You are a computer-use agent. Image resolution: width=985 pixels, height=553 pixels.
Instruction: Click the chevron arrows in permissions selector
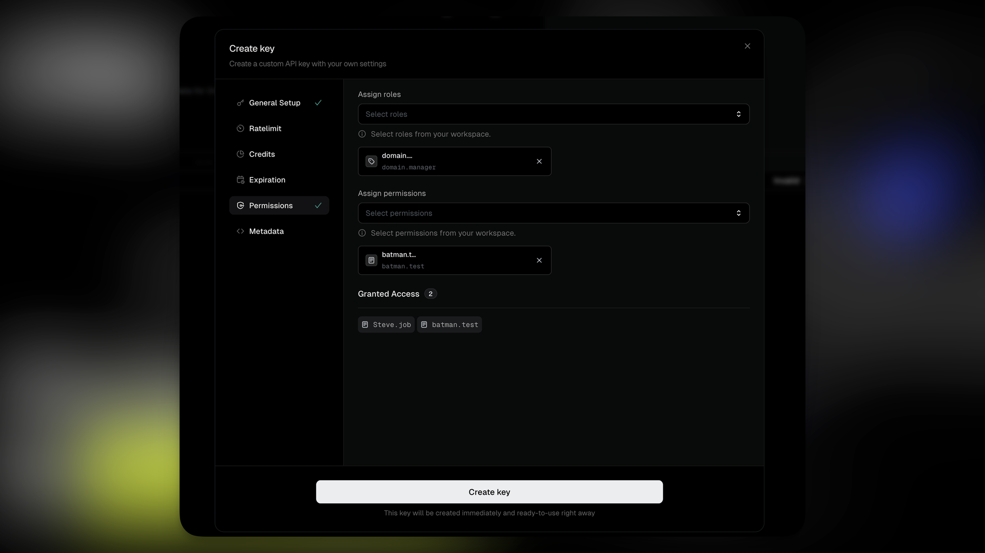[739, 213]
